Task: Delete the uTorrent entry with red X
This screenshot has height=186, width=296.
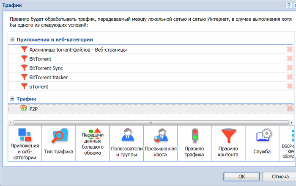Action: (x=290, y=86)
